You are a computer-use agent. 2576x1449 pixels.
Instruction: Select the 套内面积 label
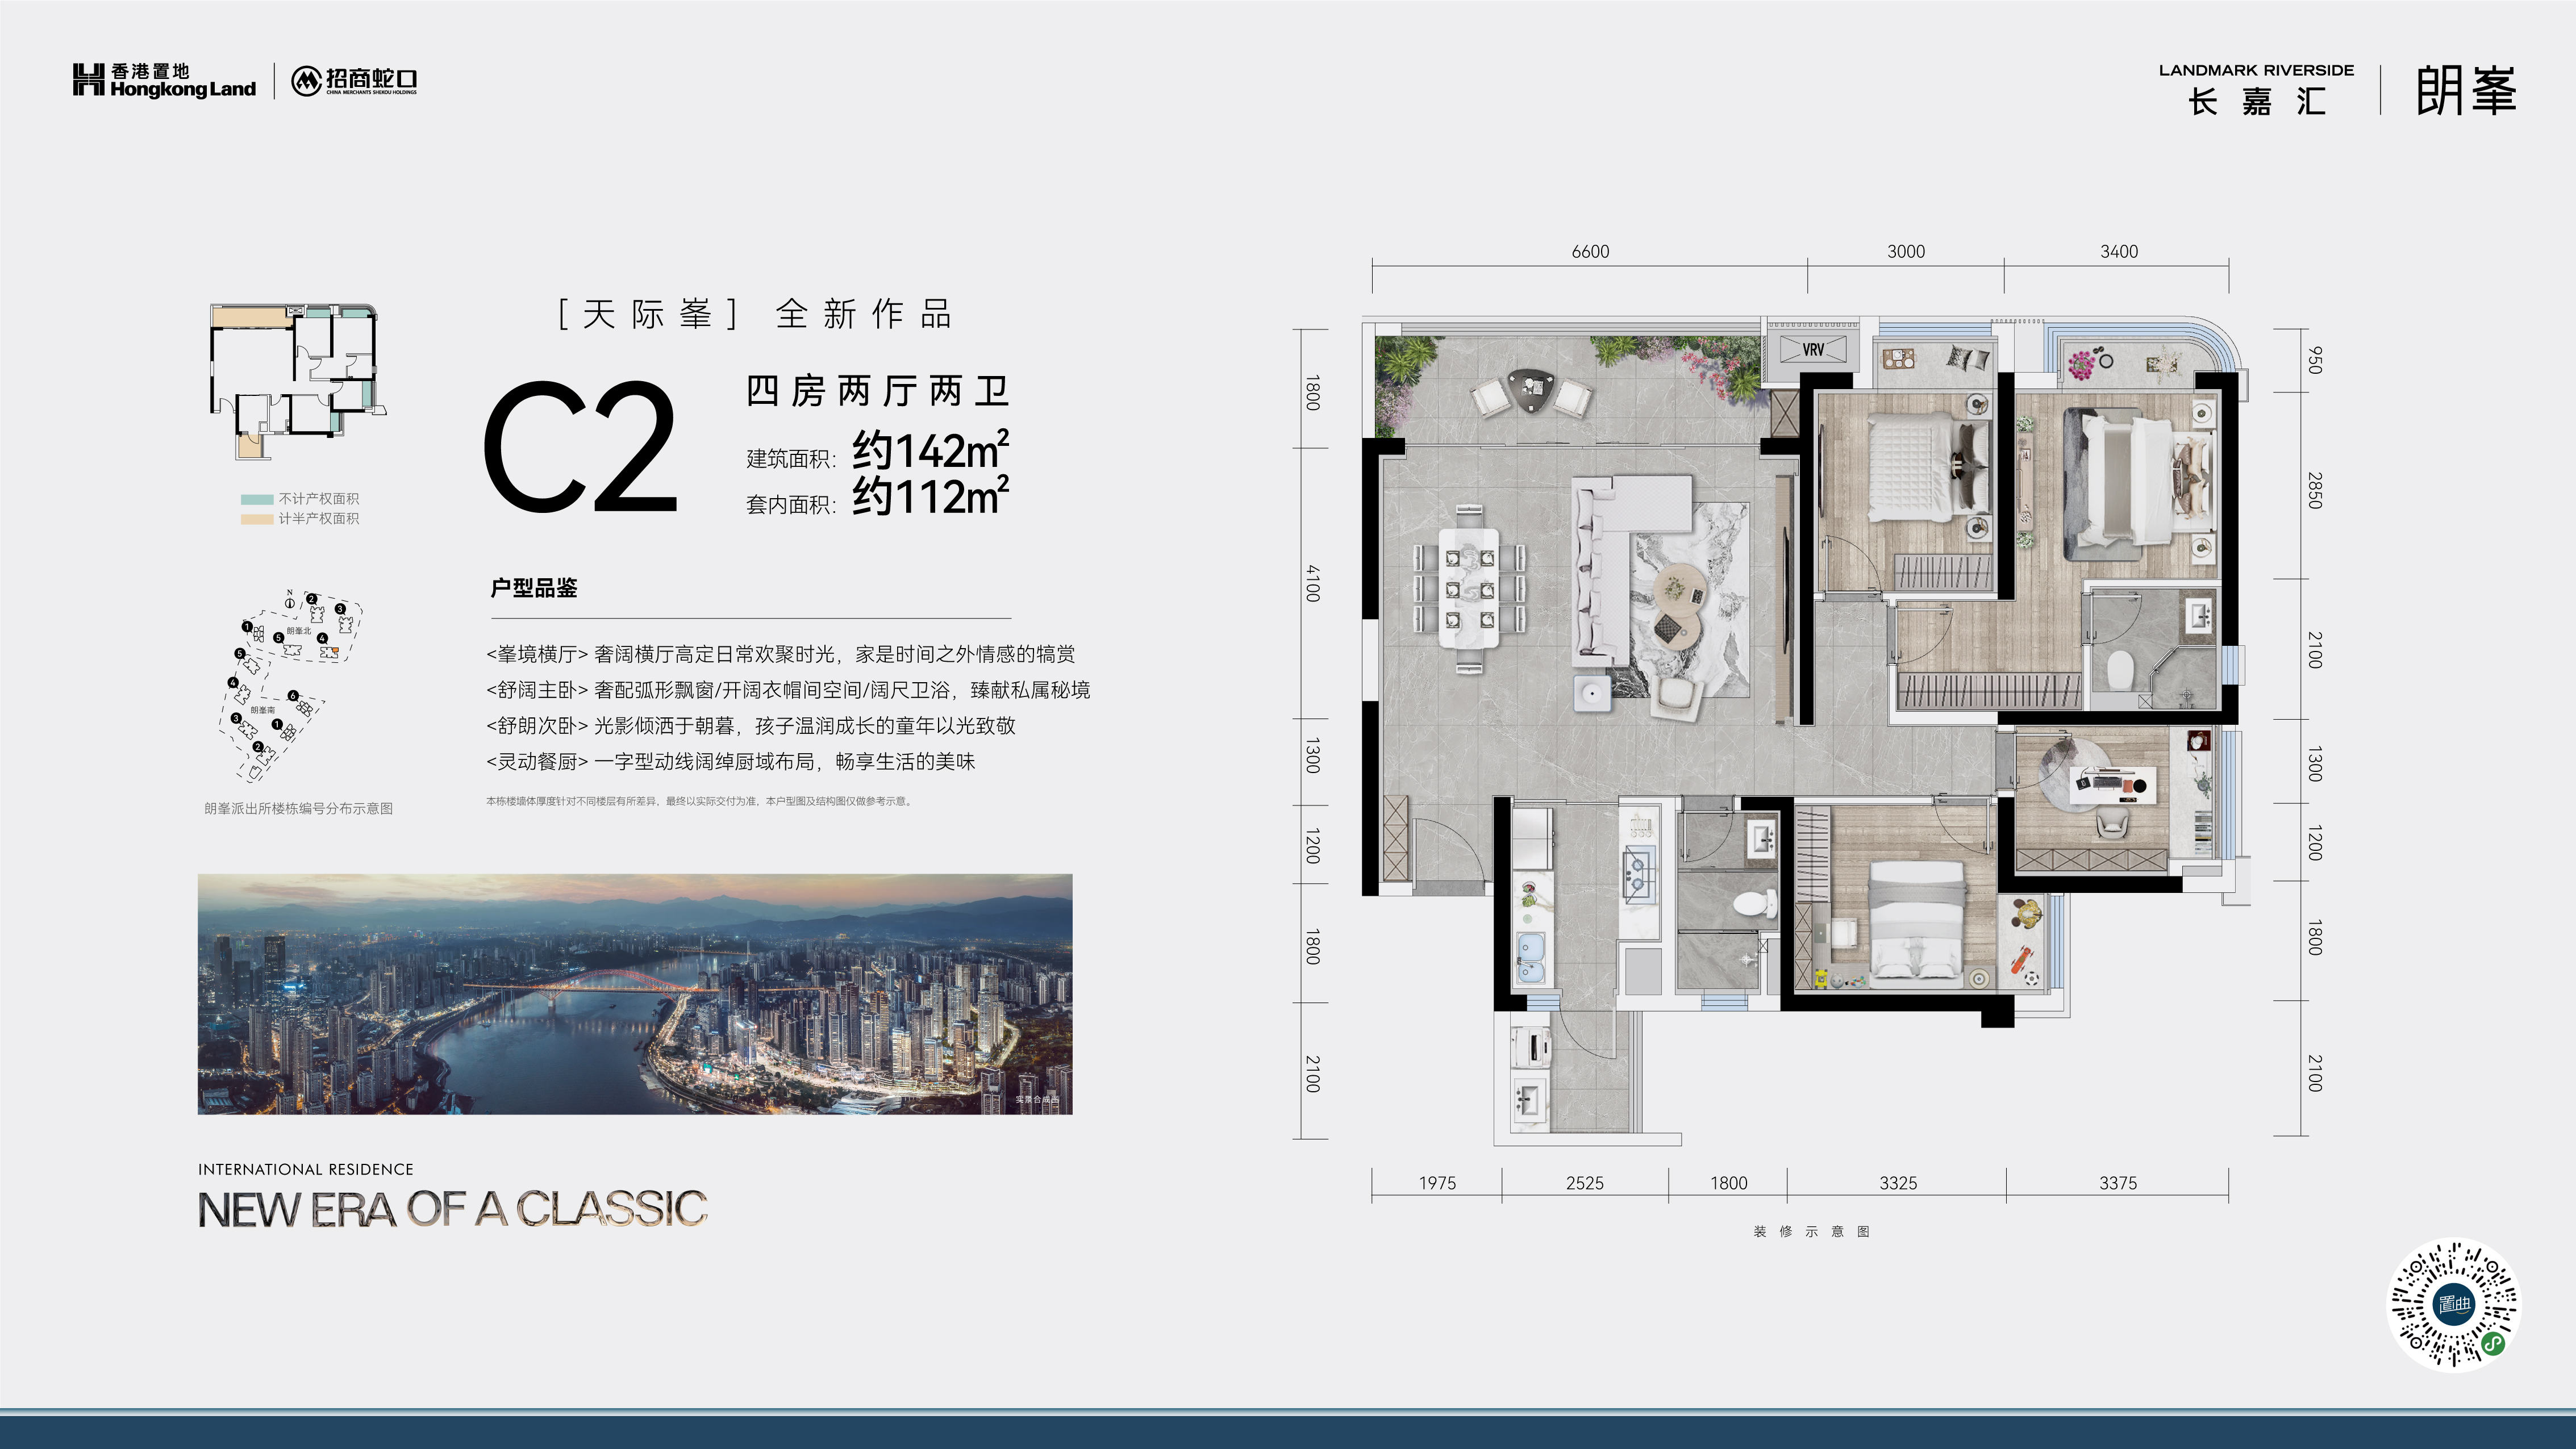pyautogui.click(x=791, y=504)
